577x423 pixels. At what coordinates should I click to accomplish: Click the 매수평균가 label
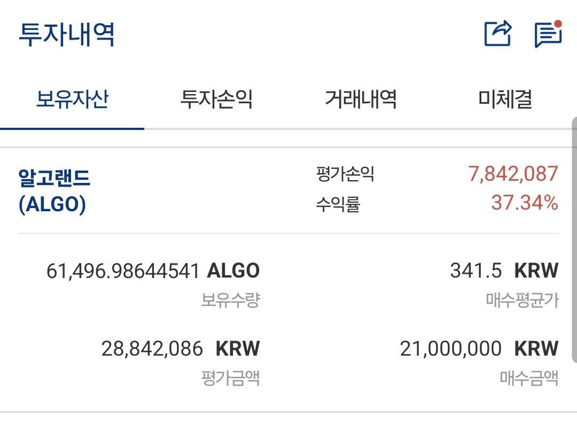(522, 300)
